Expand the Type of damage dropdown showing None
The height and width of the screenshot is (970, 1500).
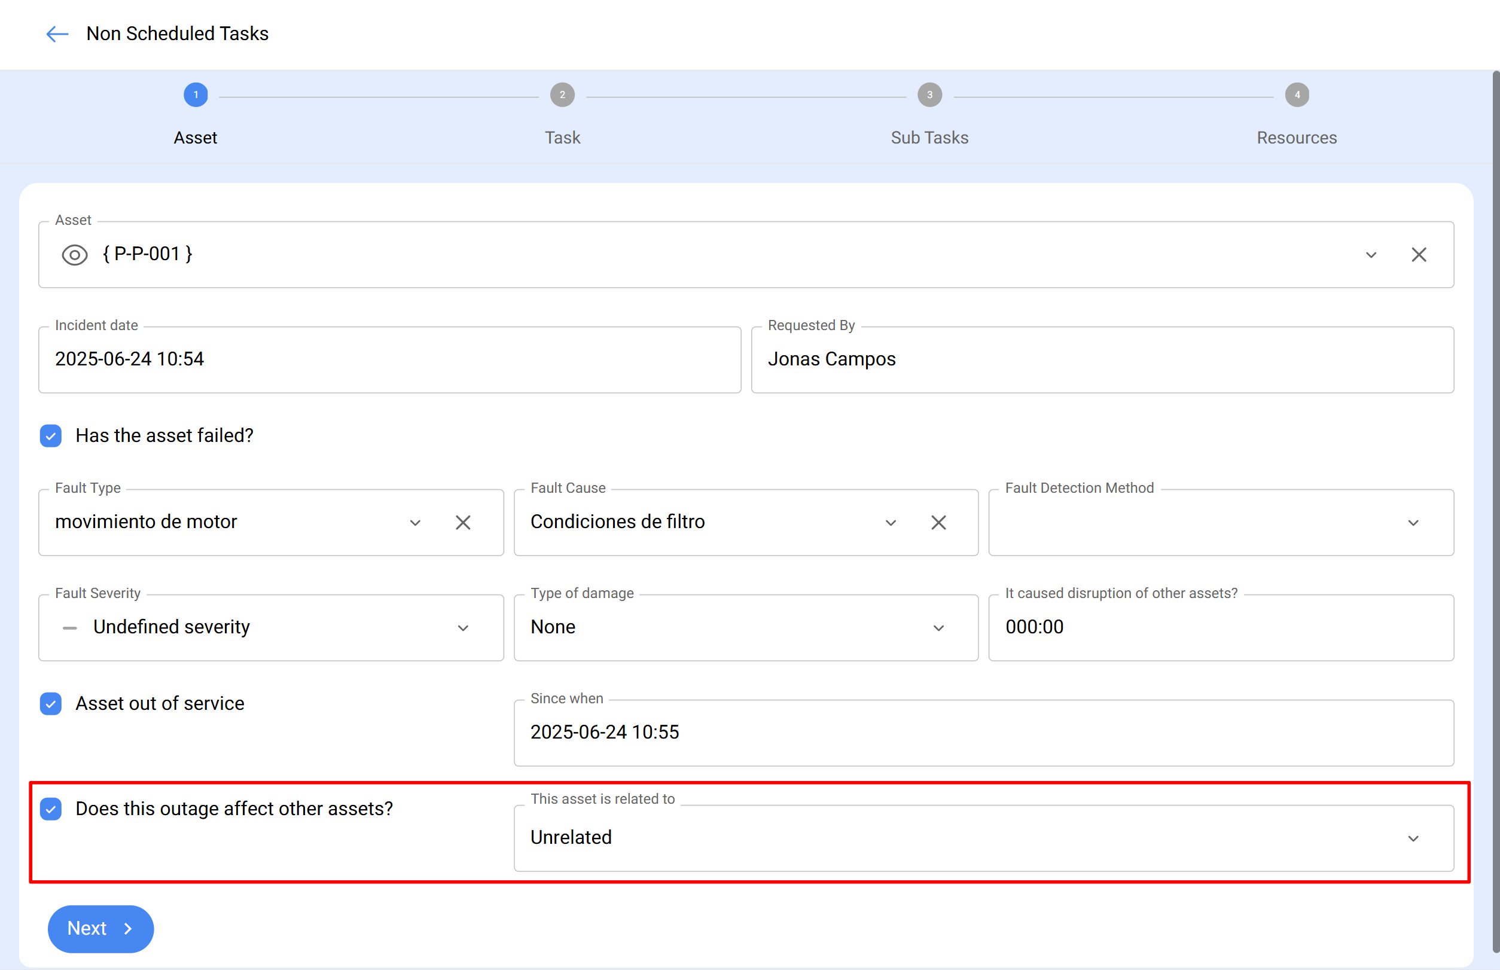pyautogui.click(x=938, y=627)
